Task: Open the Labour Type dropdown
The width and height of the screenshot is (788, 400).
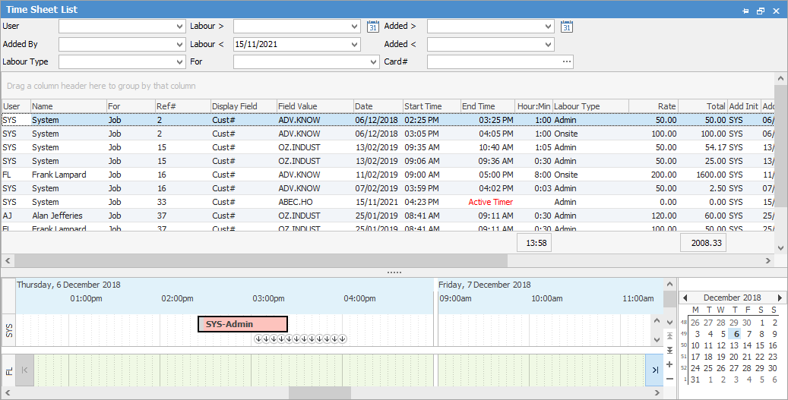Action: pyautogui.click(x=179, y=62)
